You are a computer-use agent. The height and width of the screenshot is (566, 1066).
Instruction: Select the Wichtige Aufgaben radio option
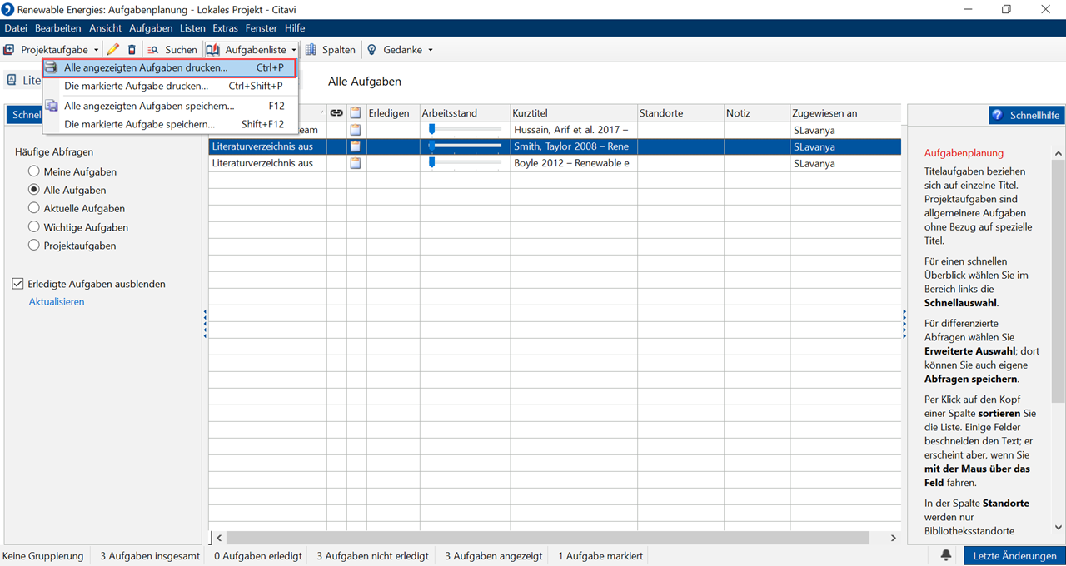point(34,227)
